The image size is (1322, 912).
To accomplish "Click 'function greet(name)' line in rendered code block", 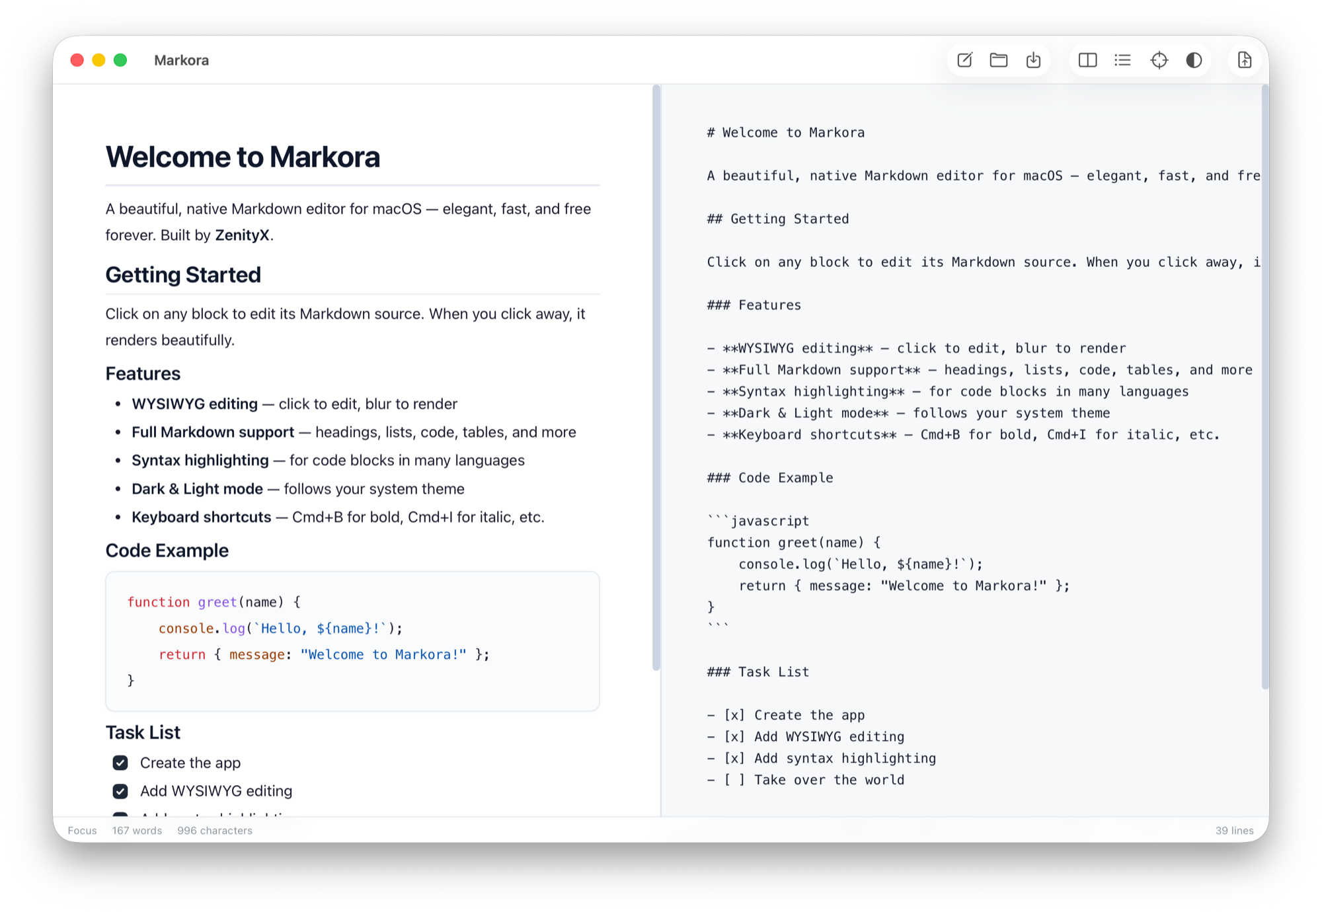I will (214, 602).
